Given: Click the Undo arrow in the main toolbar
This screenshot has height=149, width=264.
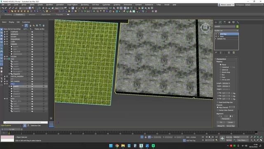Looking at the screenshot, I should point(3,8).
